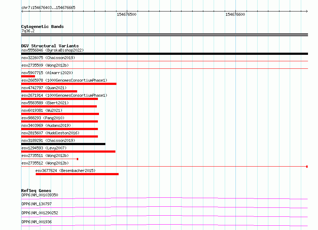Open the DGV Structural Variants track title
The height and width of the screenshot is (230, 318).
pos(50,46)
